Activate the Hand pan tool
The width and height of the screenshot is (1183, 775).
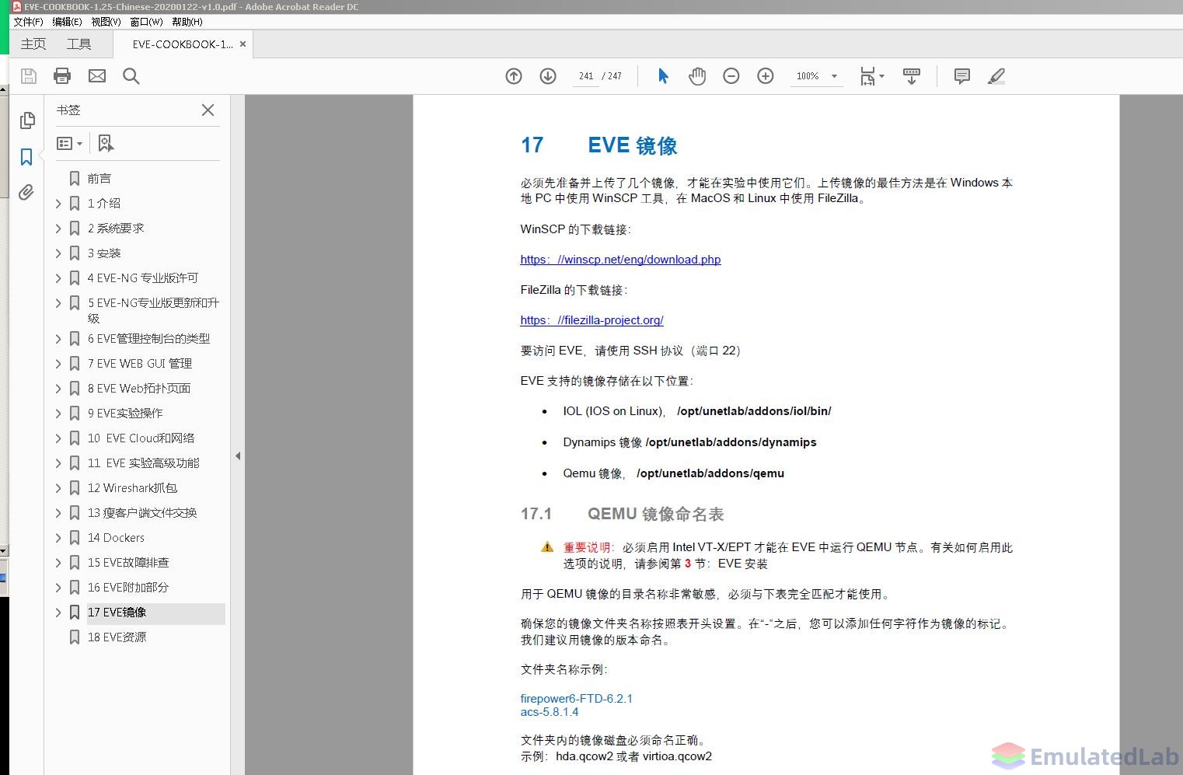[697, 76]
